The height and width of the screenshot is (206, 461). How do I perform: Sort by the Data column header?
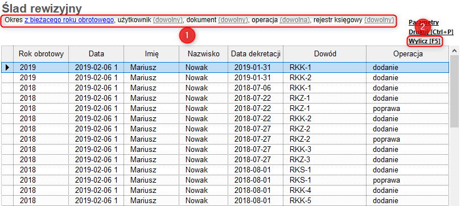[x=96, y=54]
